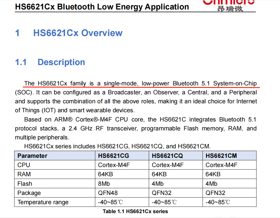Click the line 'HS6621Cx series includes HS6621CG'

(x=117, y=146)
